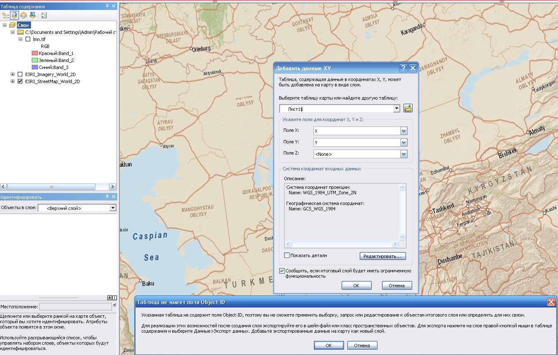Image resolution: width=558 pixels, height=355 pixels.
Task: Select the Слои root item in tree
Action: click(x=24, y=25)
